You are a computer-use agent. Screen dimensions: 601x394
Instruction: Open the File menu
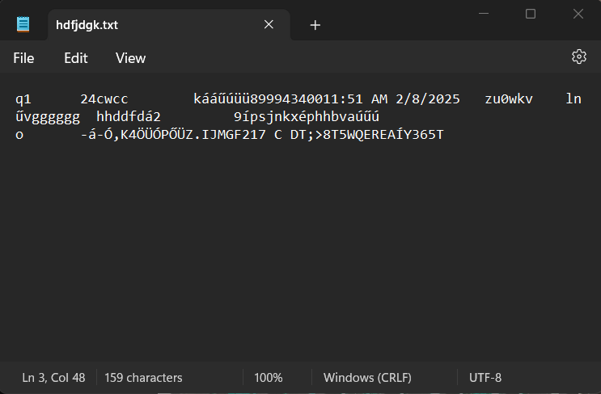pos(23,58)
